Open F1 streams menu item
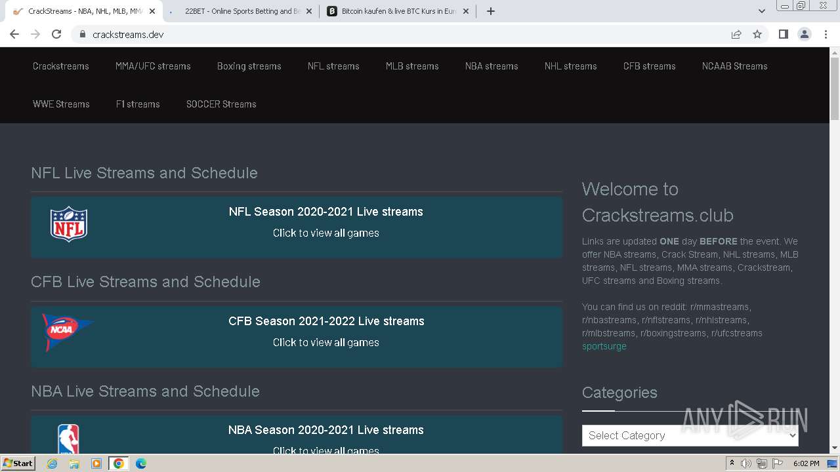 [x=138, y=104]
